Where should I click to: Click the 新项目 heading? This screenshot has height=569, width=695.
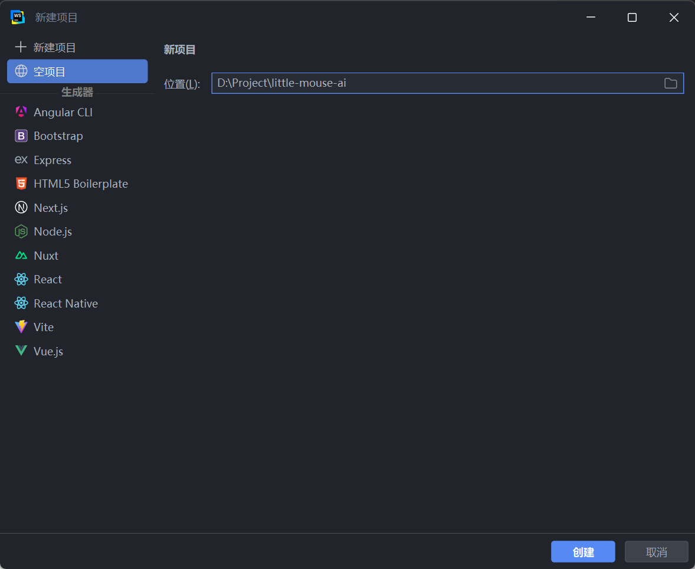(179, 50)
